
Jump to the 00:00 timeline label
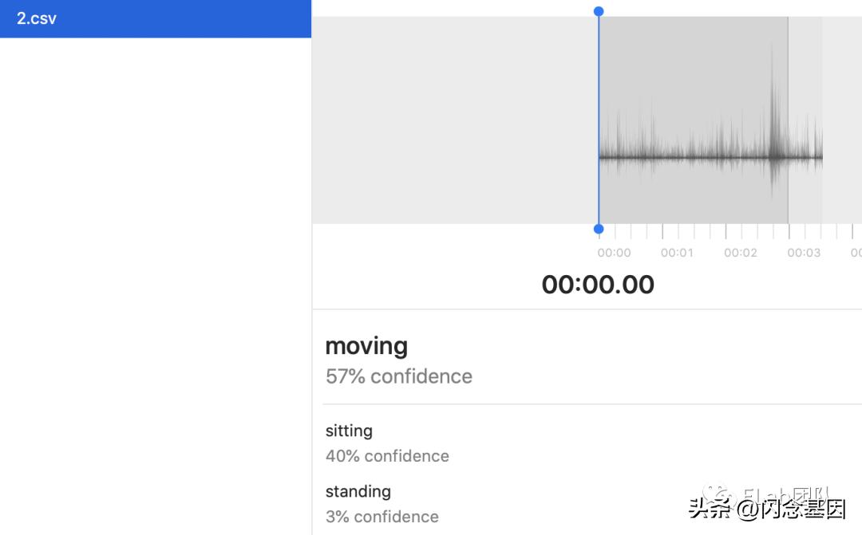point(614,253)
